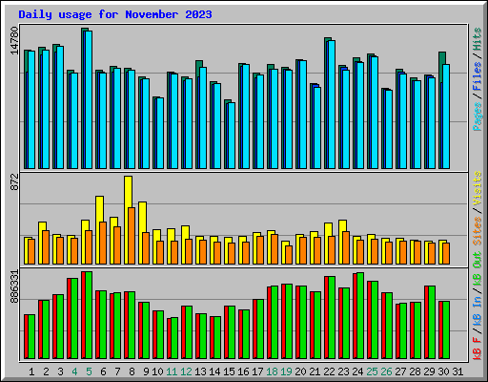Click day 19 label on x-axis
Image resolution: width=488 pixels, height=382 pixels.
tap(286, 371)
